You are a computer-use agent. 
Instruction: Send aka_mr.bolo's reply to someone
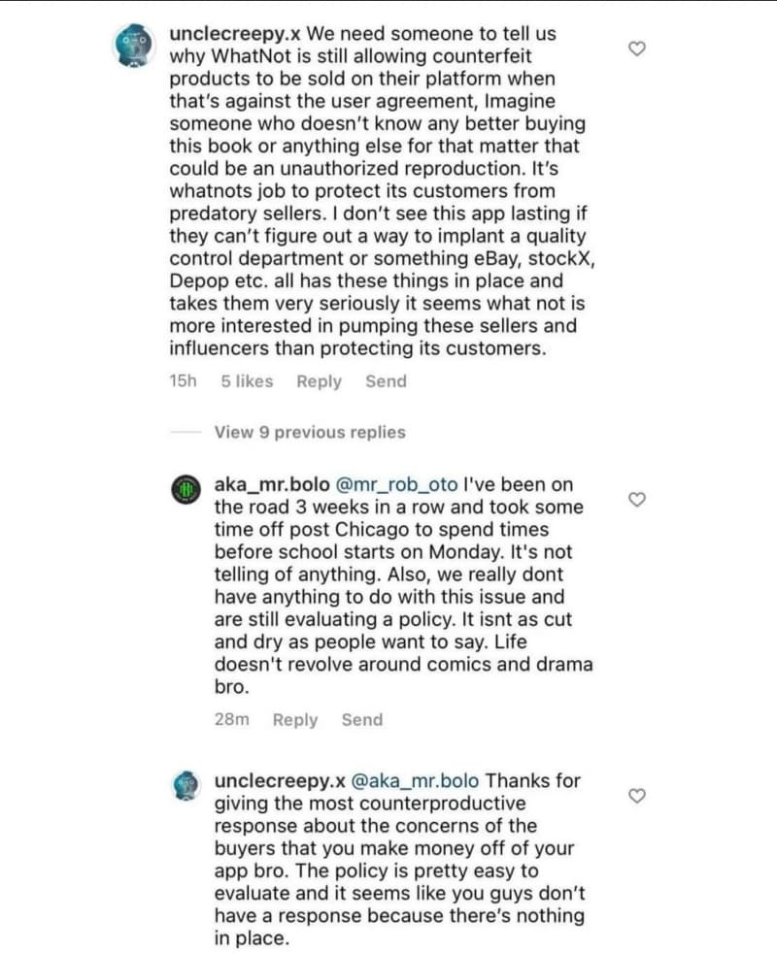pos(362,720)
